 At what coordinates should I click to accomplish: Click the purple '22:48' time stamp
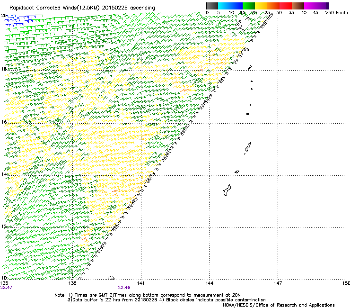(124, 288)
